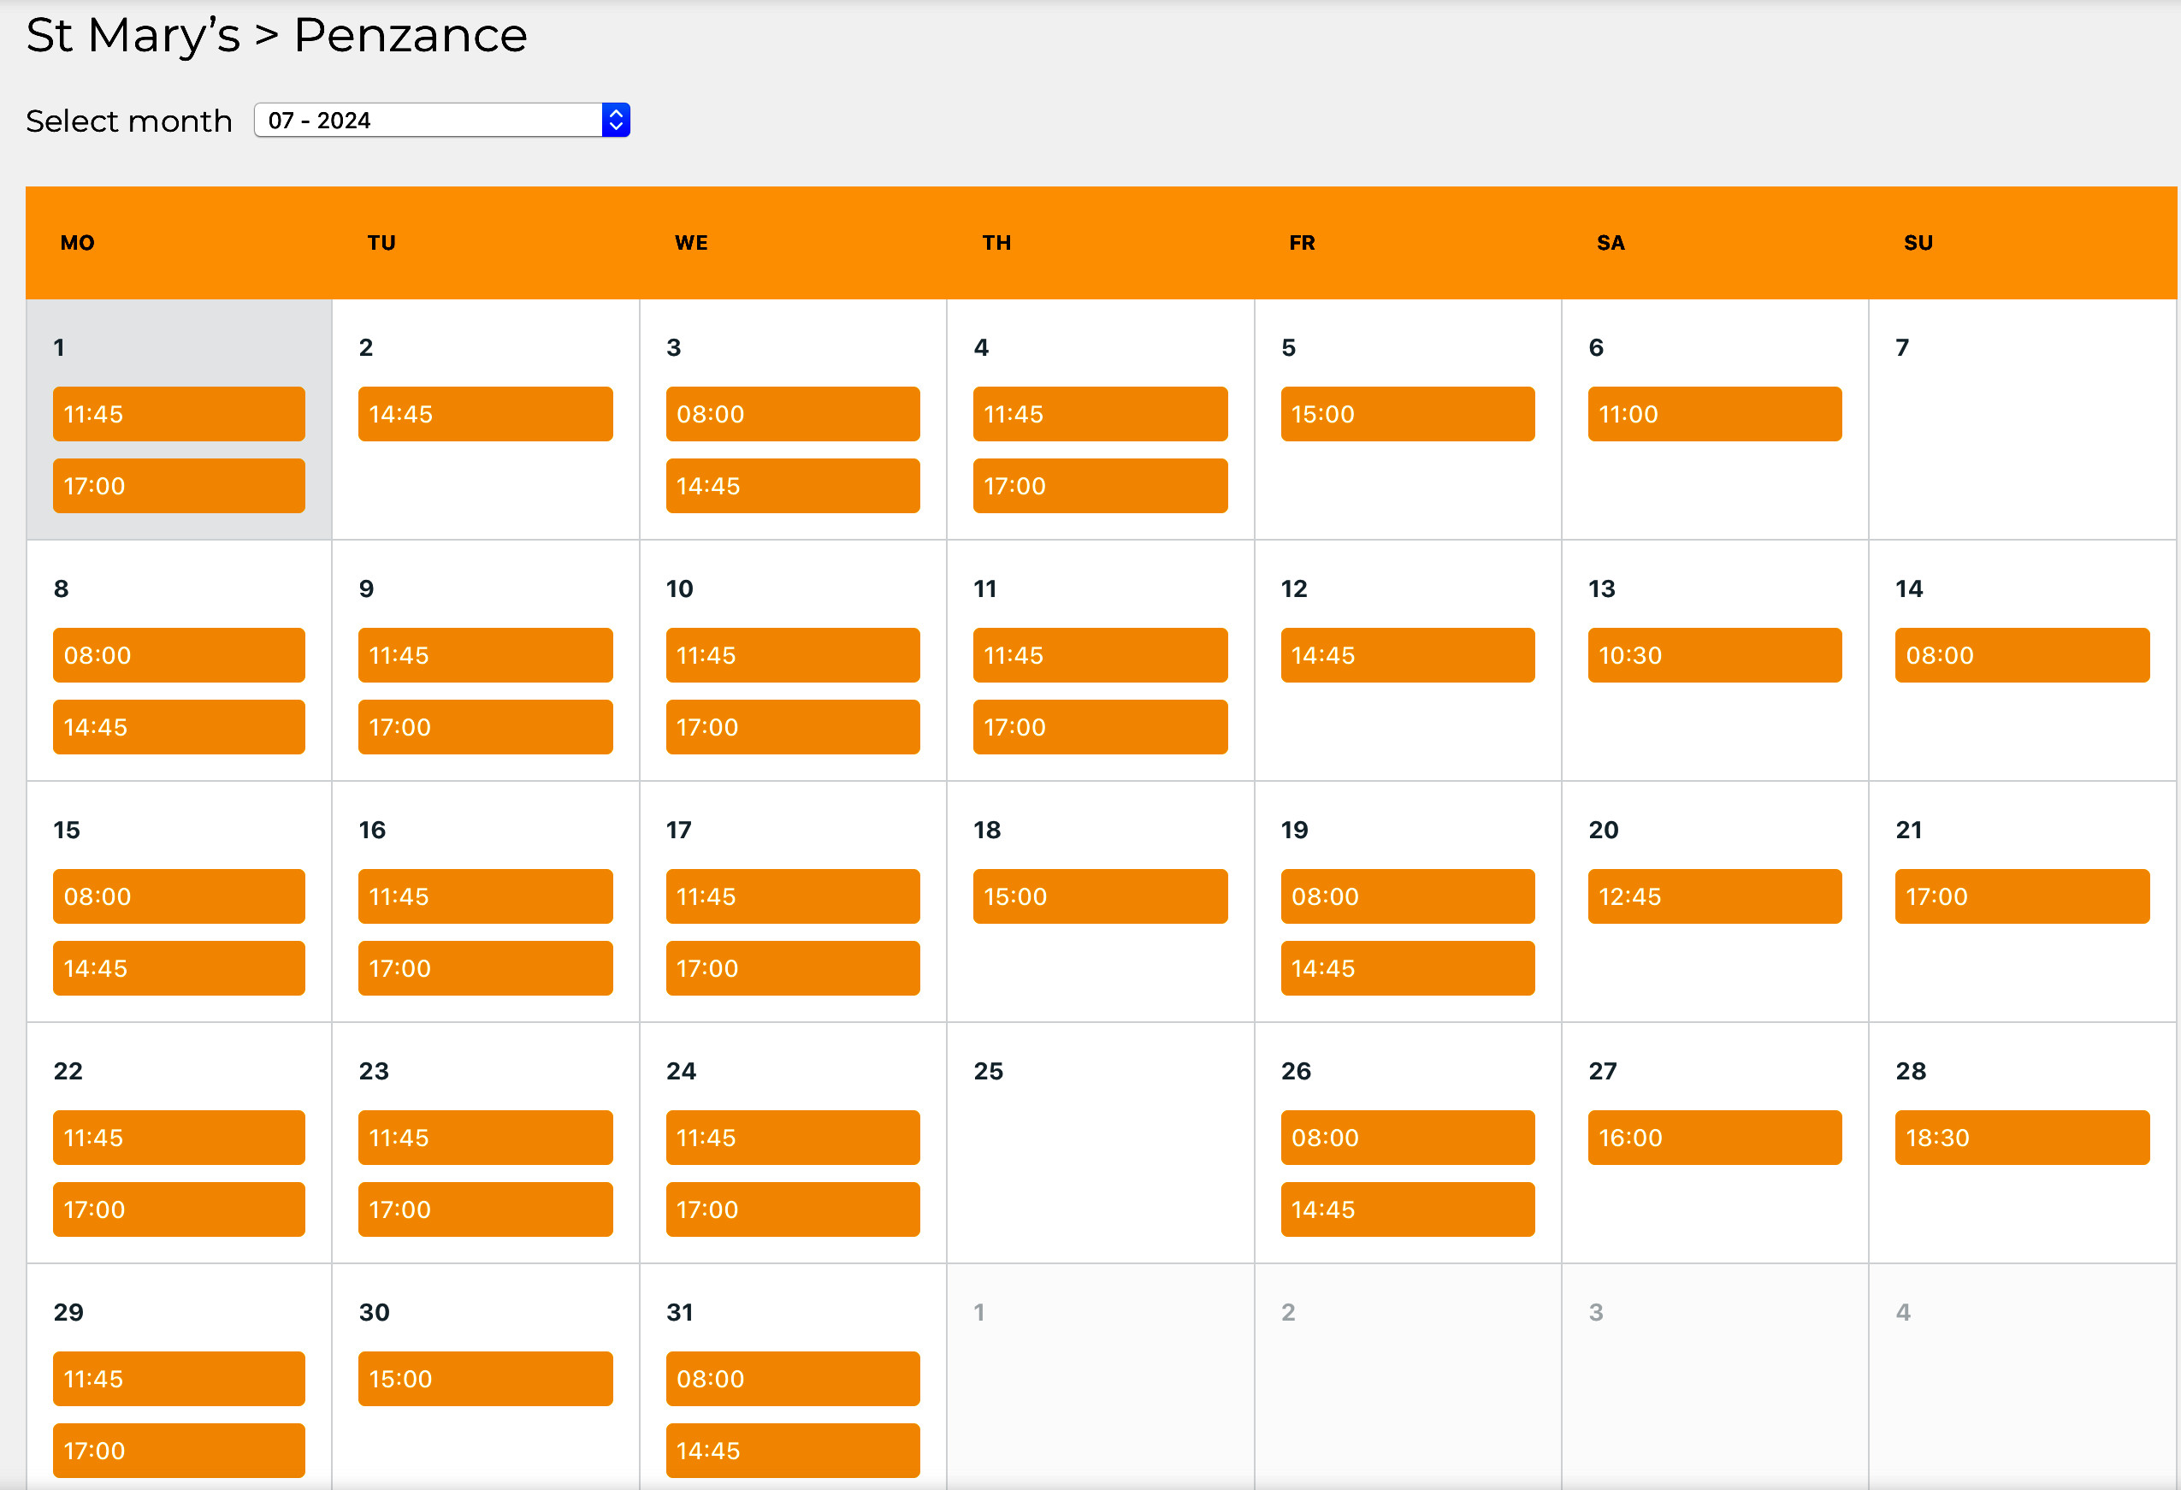Choose the 16:00 departure on July 27

point(1714,1138)
